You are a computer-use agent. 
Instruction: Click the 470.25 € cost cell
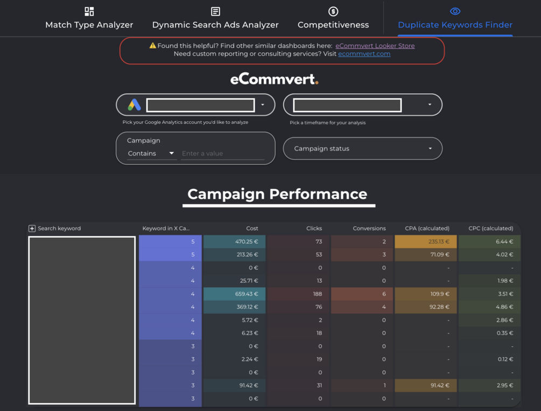click(x=235, y=241)
